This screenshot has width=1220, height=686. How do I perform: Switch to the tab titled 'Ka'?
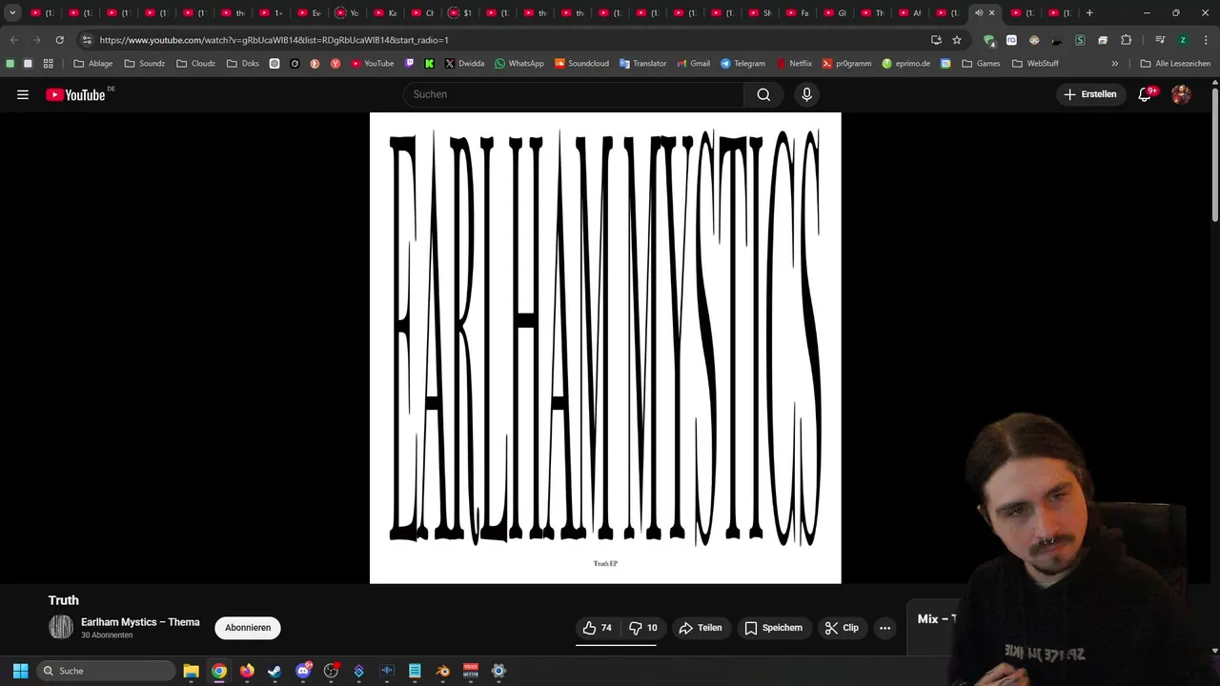click(x=385, y=12)
